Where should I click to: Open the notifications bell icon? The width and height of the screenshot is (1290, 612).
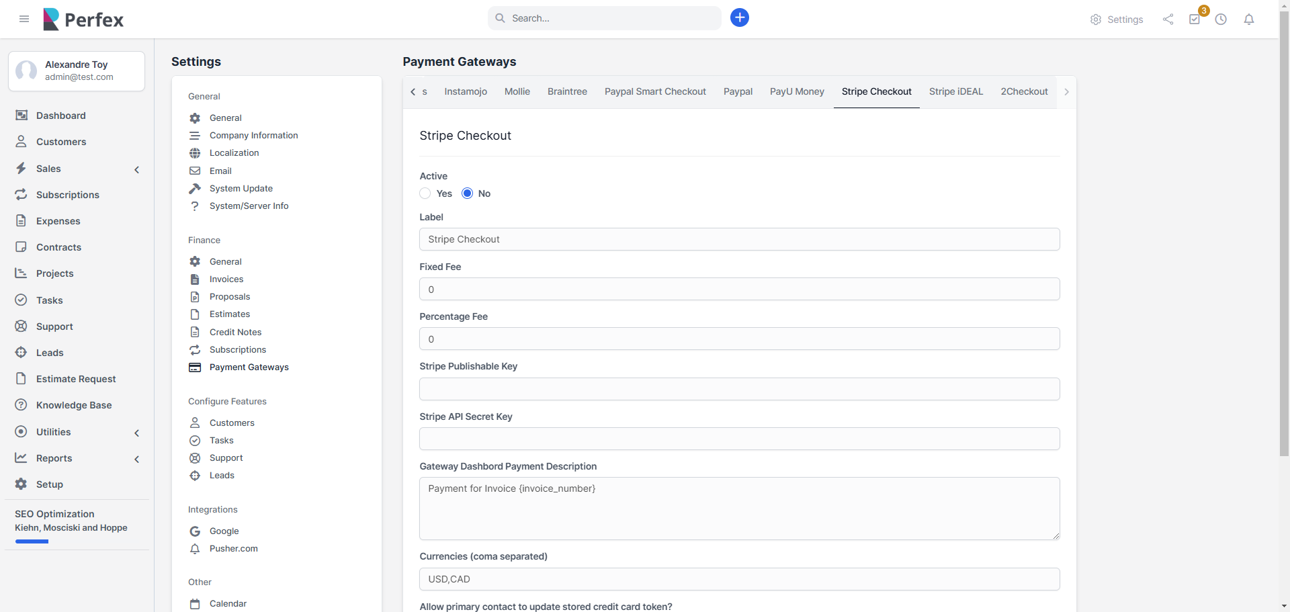[x=1248, y=19]
